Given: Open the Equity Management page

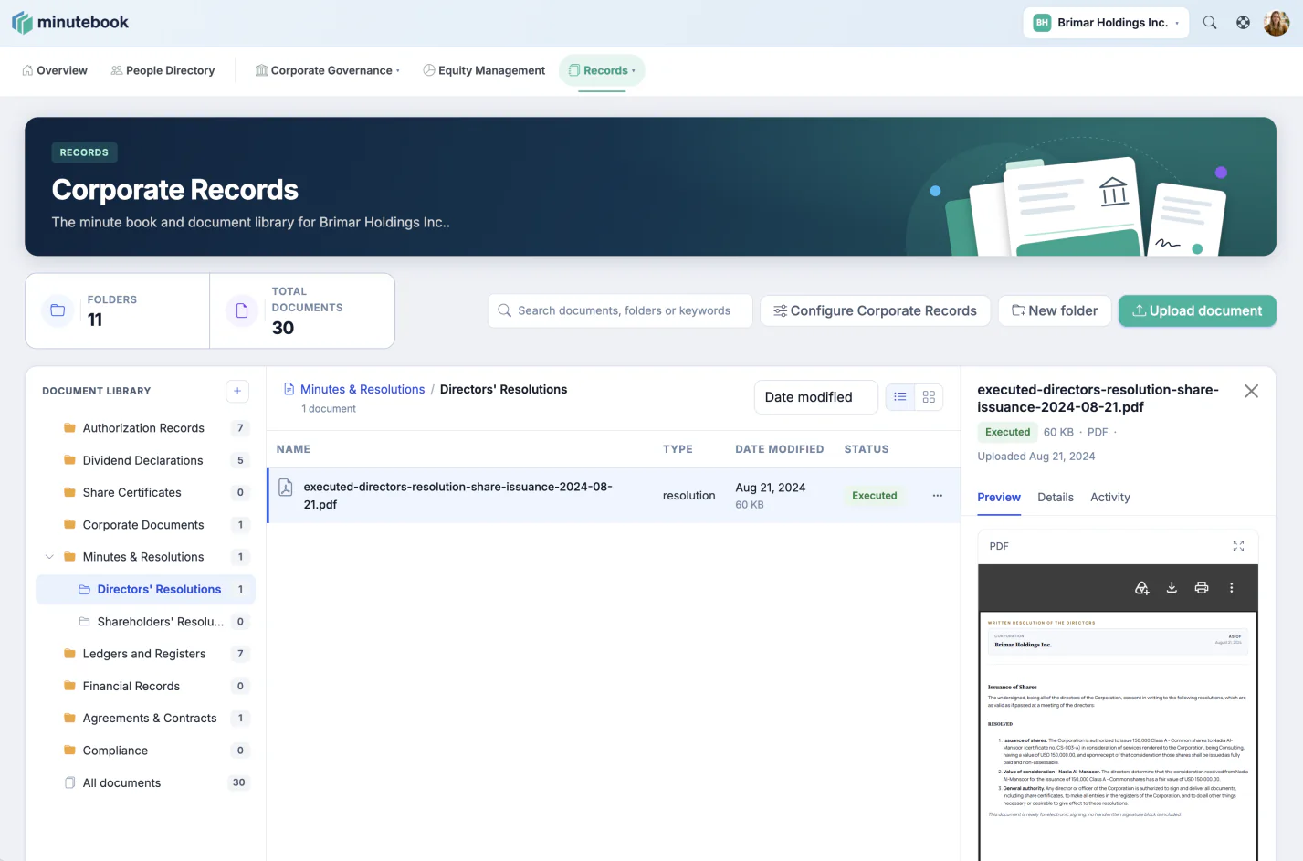Looking at the screenshot, I should (484, 70).
